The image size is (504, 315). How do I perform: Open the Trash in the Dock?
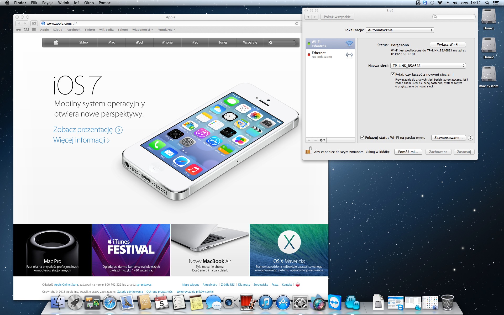(448, 303)
